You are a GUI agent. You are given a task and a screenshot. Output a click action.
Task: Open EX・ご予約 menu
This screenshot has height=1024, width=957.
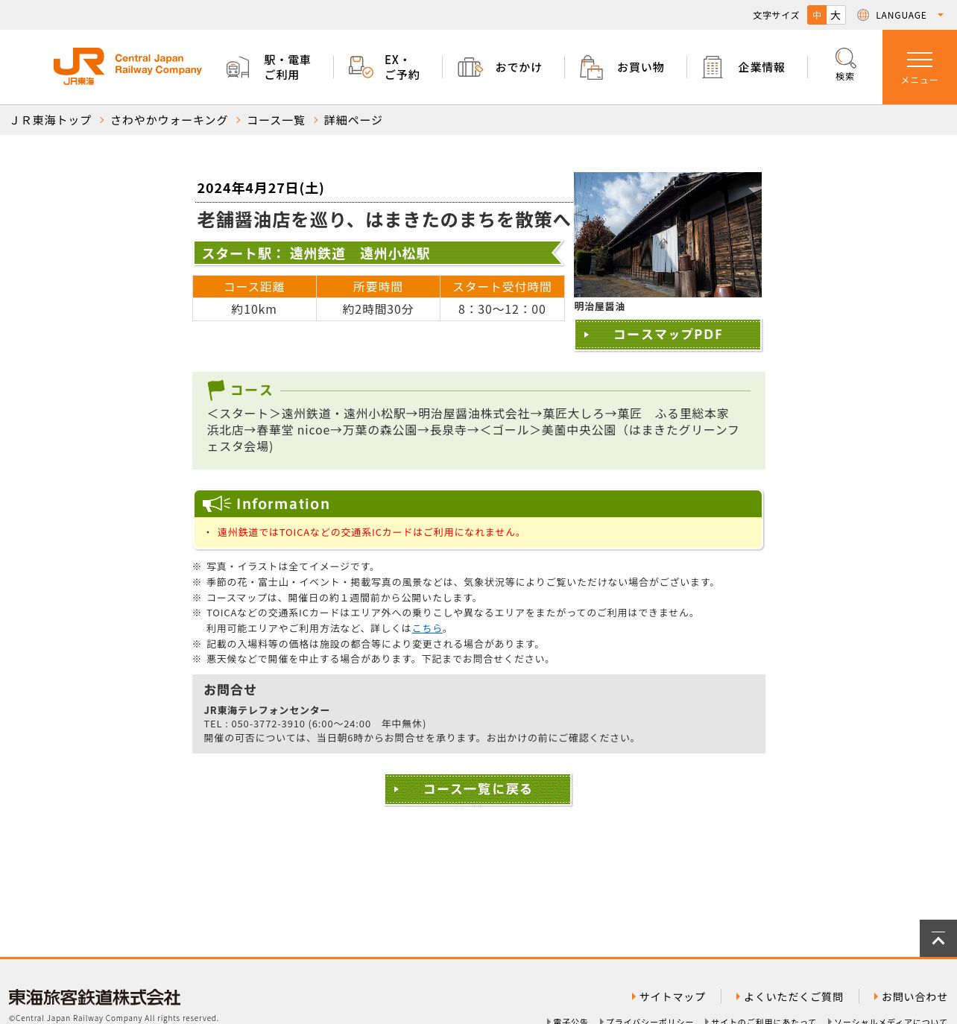402,67
